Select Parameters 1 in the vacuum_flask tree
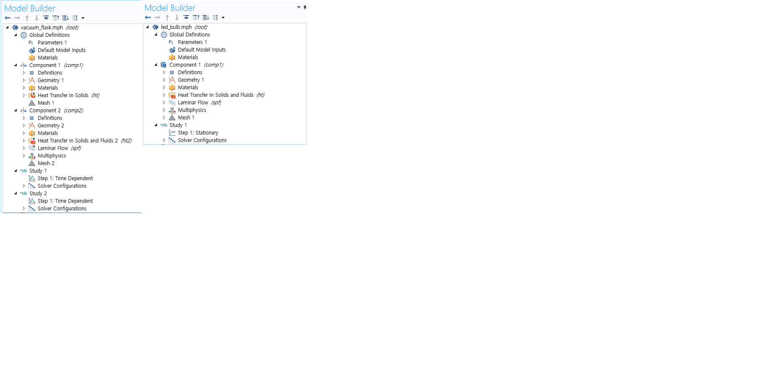This screenshot has height=380, width=769. (x=52, y=43)
